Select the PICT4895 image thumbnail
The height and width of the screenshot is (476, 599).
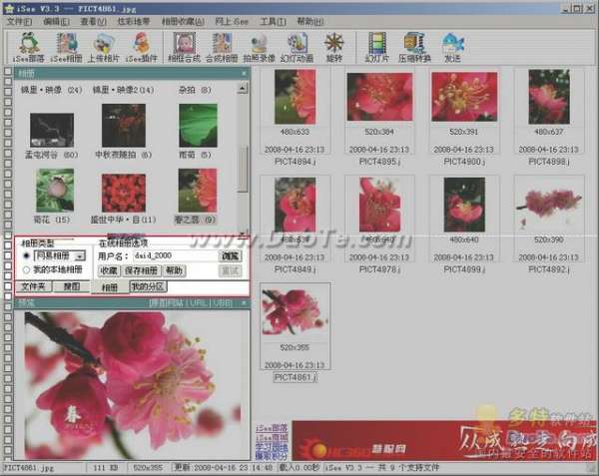click(x=379, y=97)
